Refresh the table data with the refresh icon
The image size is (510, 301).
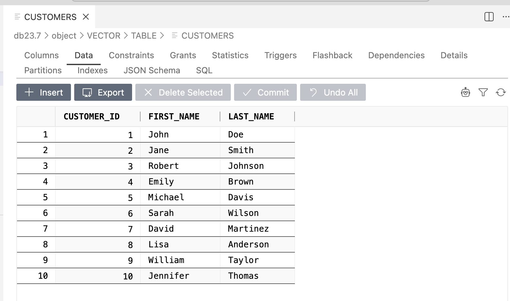point(501,92)
